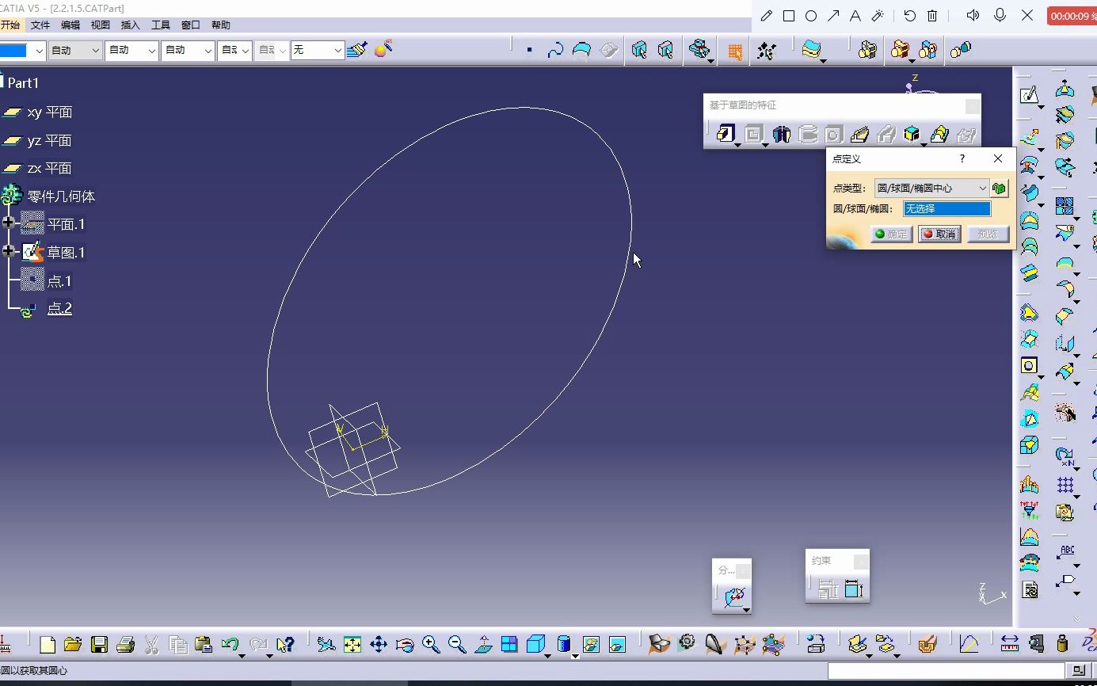The height and width of the screenshot is (686, 1097).
Task: Select the Pad tool in sketch-based features
Action: (x=725, y=134)
